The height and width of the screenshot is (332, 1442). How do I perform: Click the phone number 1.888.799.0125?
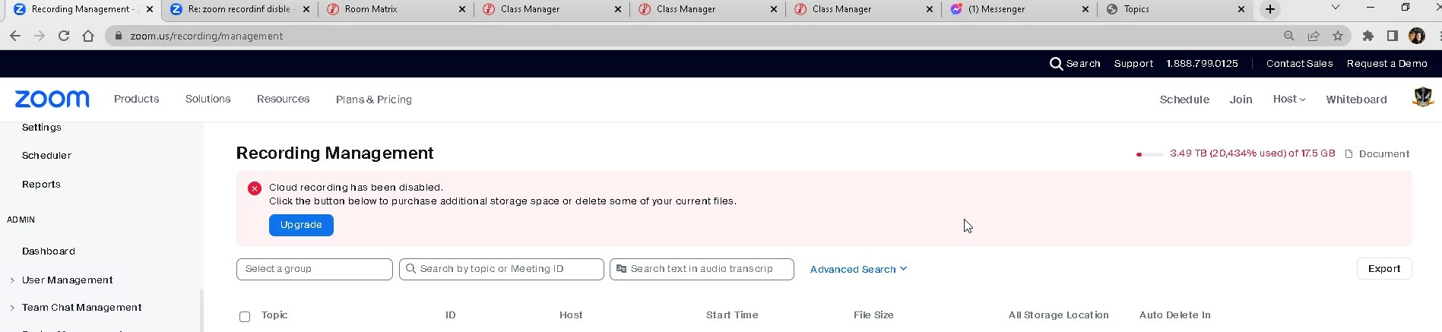(1203, 64)
